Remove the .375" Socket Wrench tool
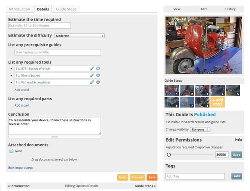Viewport: 250px width, 191px height. pos(98,68)
